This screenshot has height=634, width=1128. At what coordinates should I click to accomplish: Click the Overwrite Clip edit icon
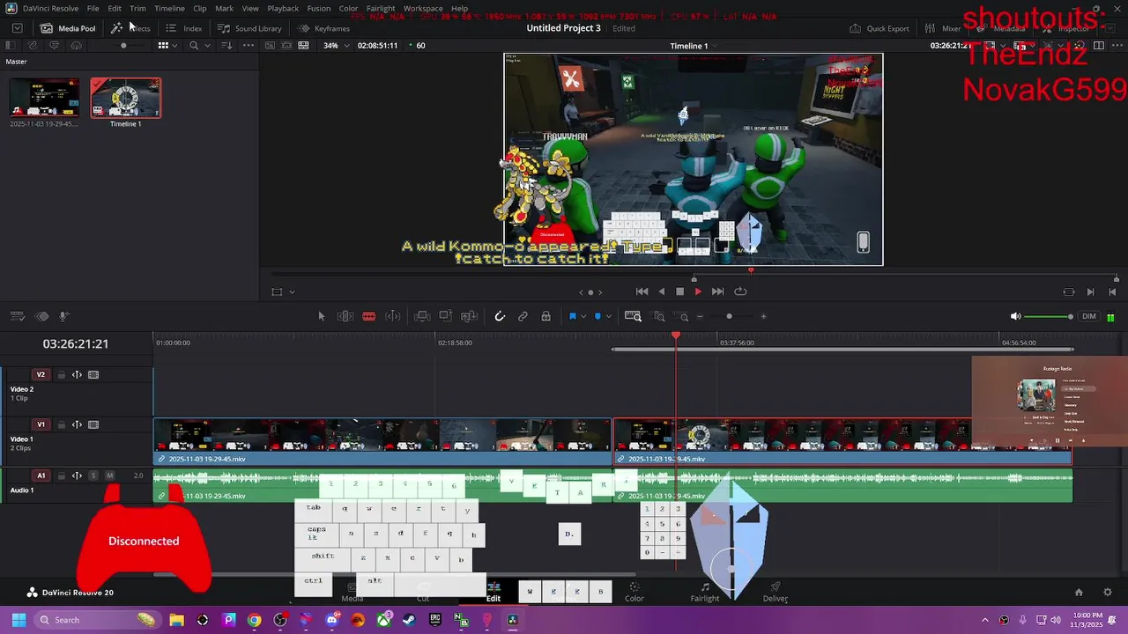pos(446,316)
